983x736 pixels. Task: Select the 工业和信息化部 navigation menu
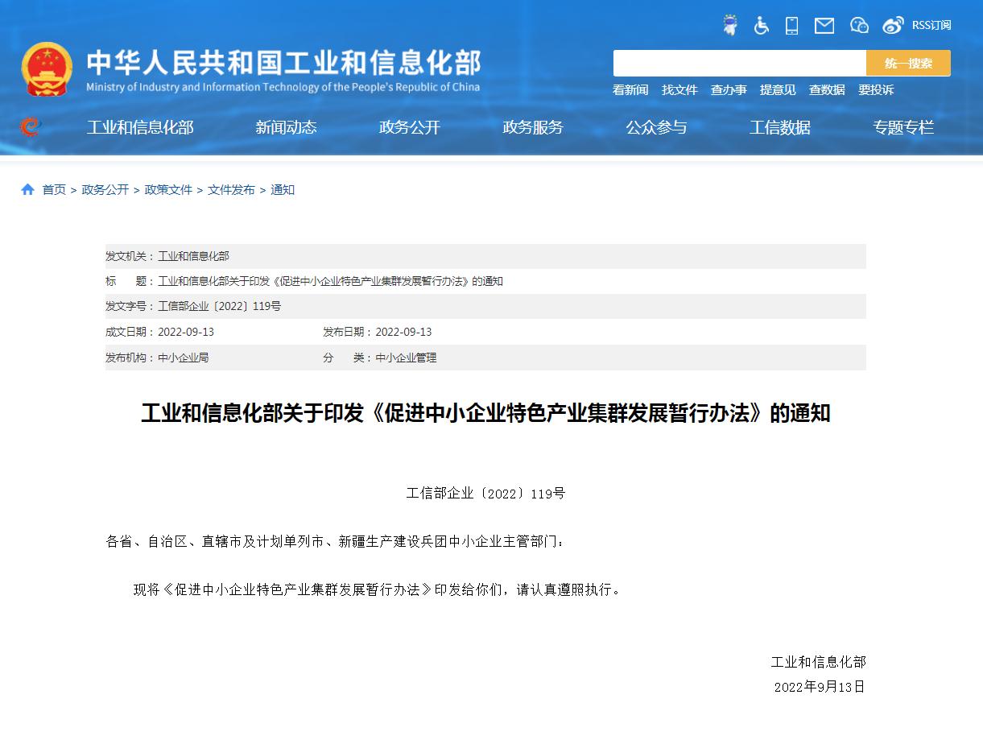pos(140,127)
